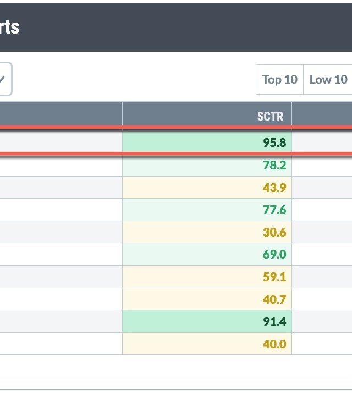Click the 43.9 SCTR value
Screen dimensions: 352x394
(x=274, y=188)
